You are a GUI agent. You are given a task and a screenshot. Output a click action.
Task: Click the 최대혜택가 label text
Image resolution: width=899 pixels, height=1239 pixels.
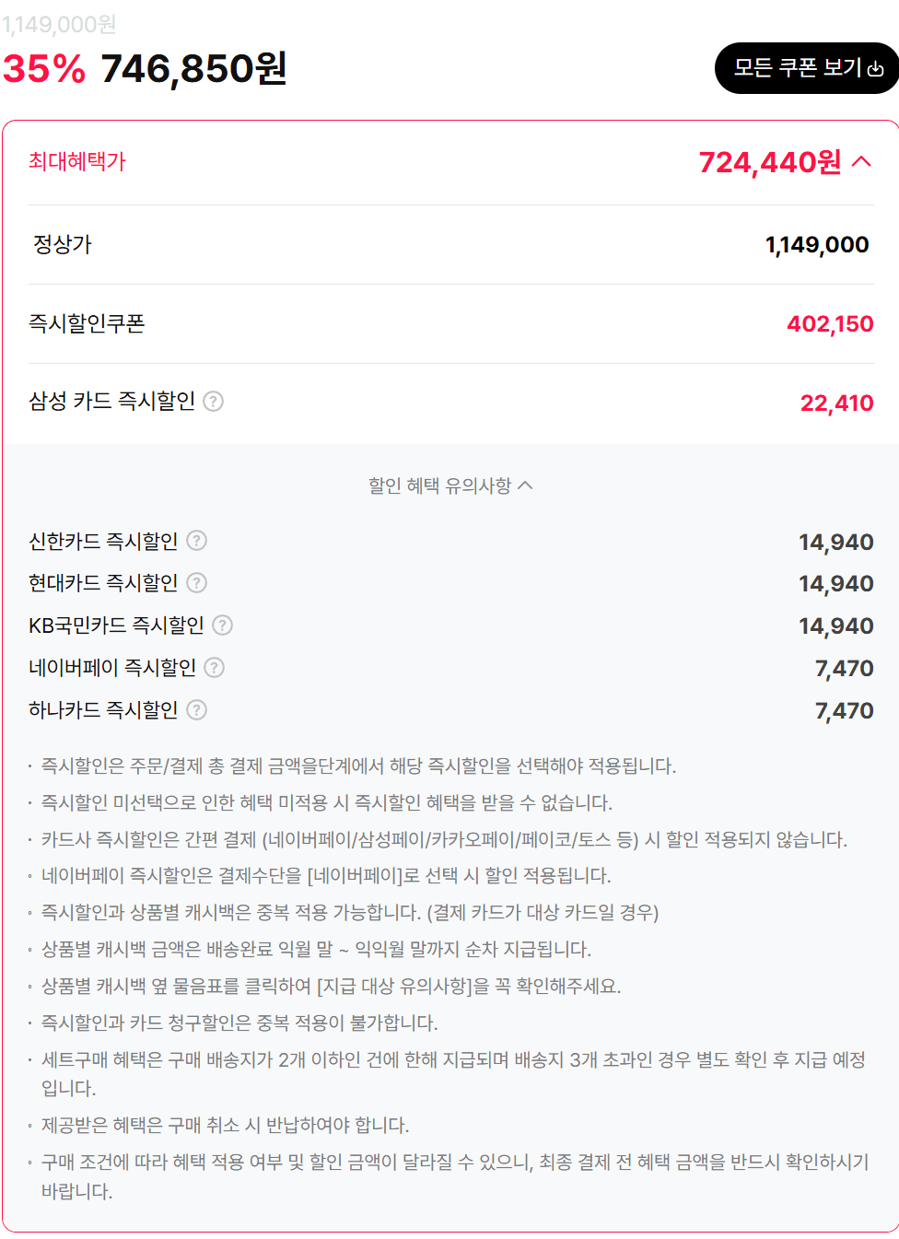point(76,161)
